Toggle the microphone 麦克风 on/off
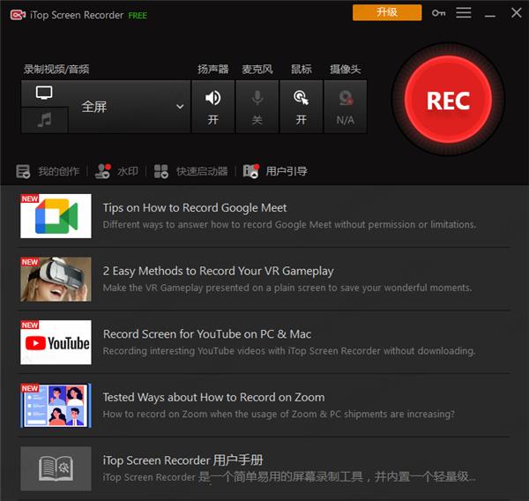The width and height of the screenshot is (529, 501). click(x=257, y=107)
